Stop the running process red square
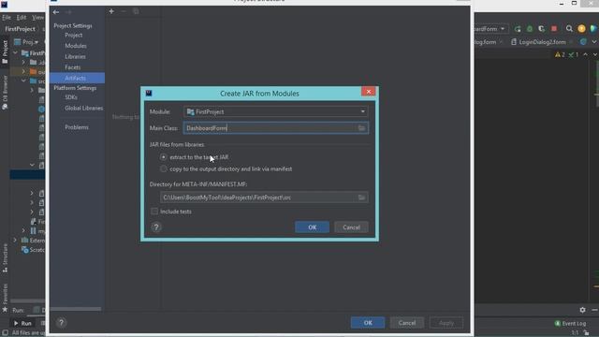This screenshot has width=599, height=337. 554,29
